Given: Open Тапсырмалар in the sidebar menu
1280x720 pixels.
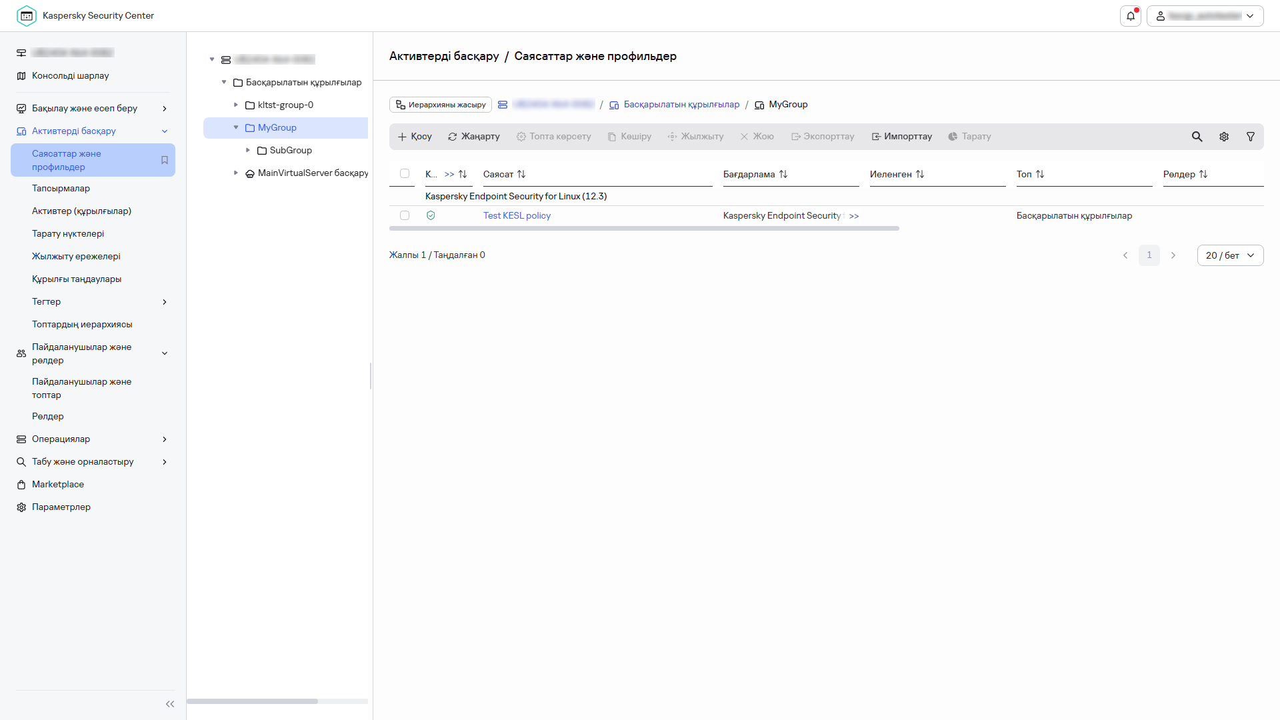Looking at the screenshot, I should pyautogui.click(x=61, y=189).
